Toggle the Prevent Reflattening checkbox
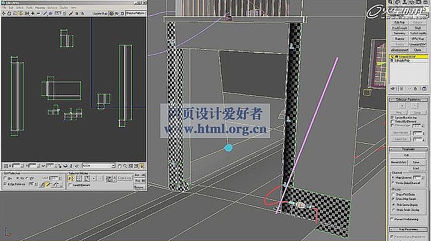Viewport: 431px width, 241px height. tap(392, 219)
